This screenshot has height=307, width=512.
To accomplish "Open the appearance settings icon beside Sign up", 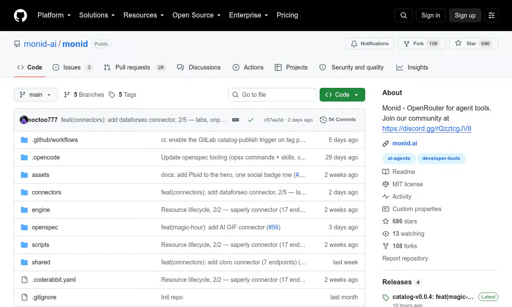I will pyautogui.click(x=492, y=15).
